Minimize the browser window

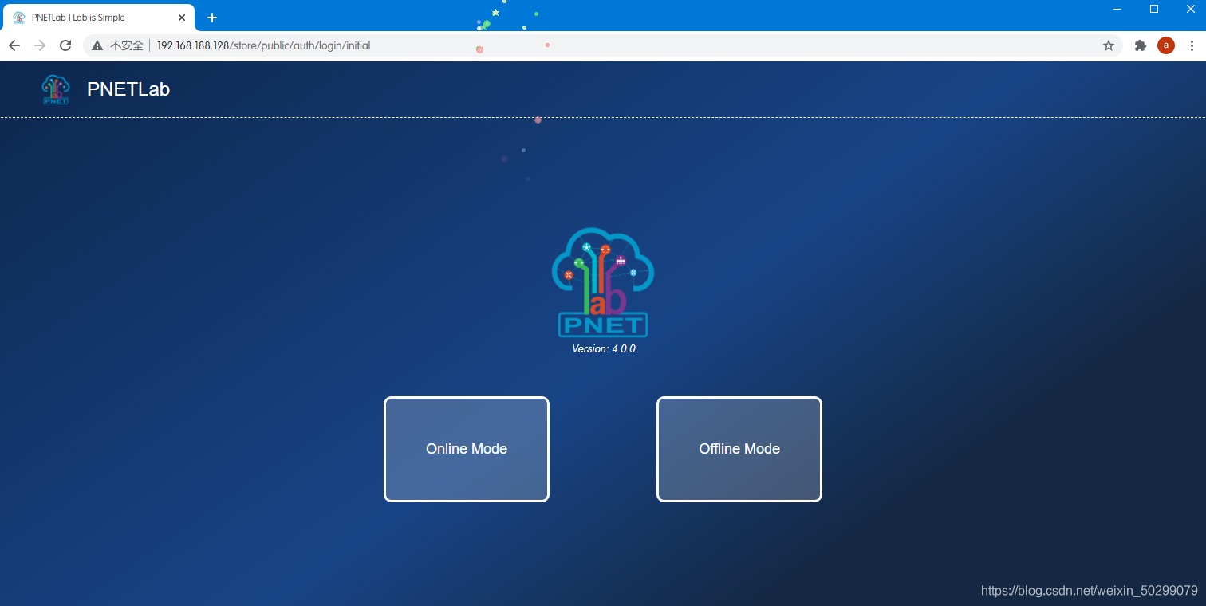tap(1117, 9)
